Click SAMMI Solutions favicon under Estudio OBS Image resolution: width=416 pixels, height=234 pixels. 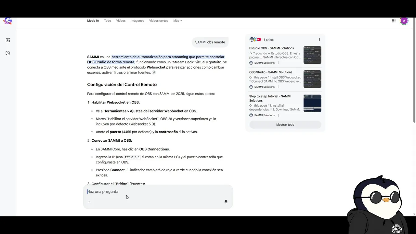pos(251,63)
